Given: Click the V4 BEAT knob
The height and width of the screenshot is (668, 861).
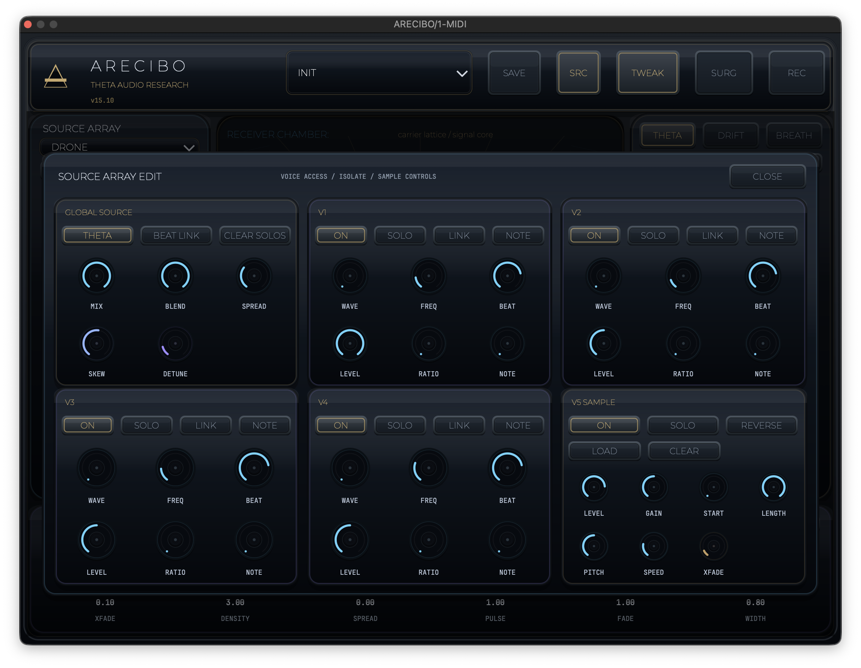Looking at the screenshot, I should pos(508,468).
